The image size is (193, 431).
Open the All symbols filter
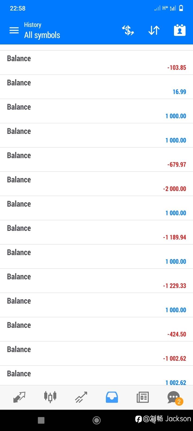42,35
